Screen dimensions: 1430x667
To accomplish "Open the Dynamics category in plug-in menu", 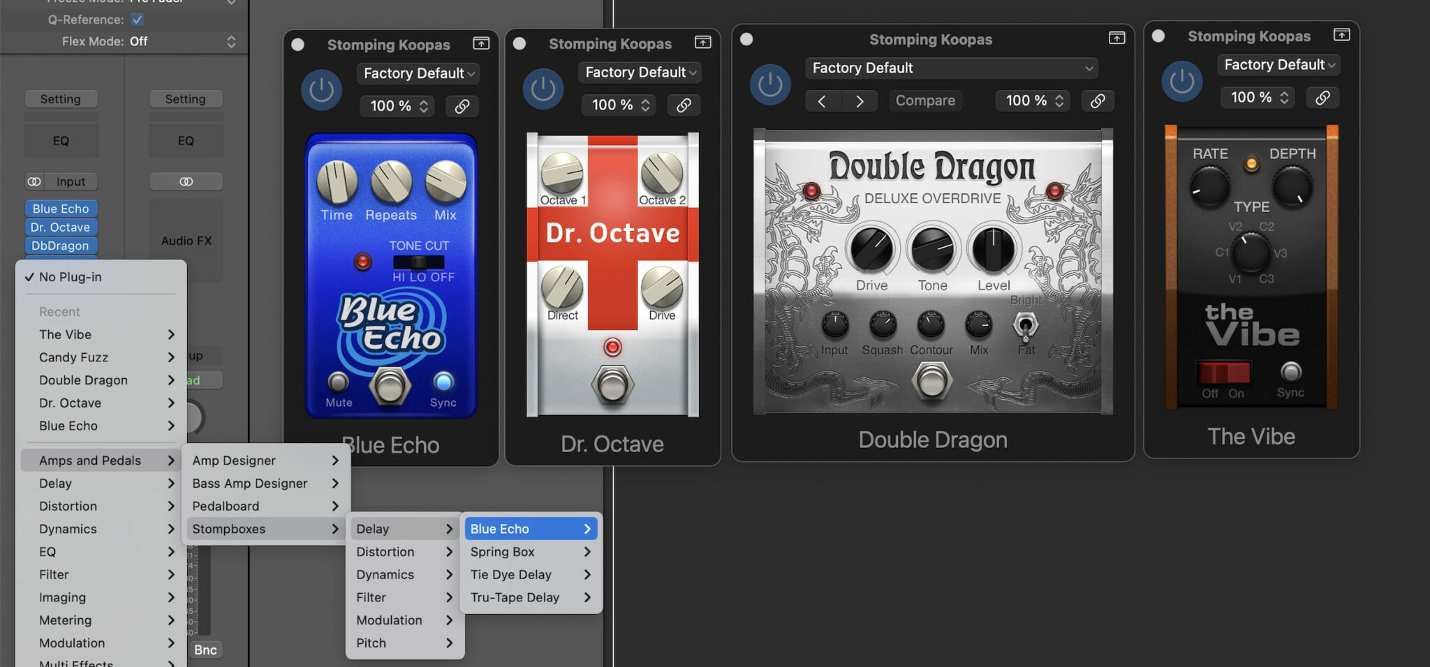I will [101, 529].
